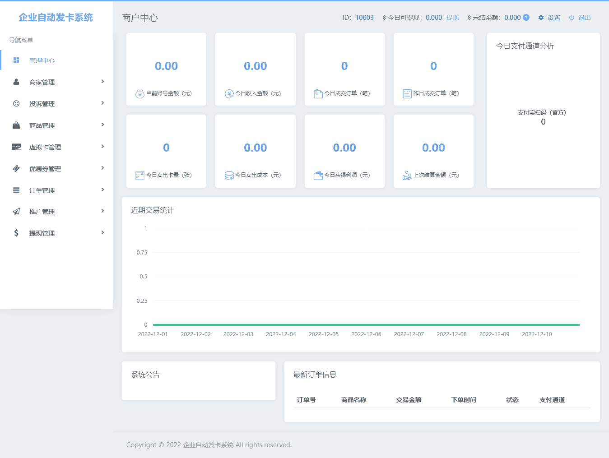This screenshot has width=609, height=458.
Task: Expand the 订单管理 submenu arrow
Action: coord(102,190)
